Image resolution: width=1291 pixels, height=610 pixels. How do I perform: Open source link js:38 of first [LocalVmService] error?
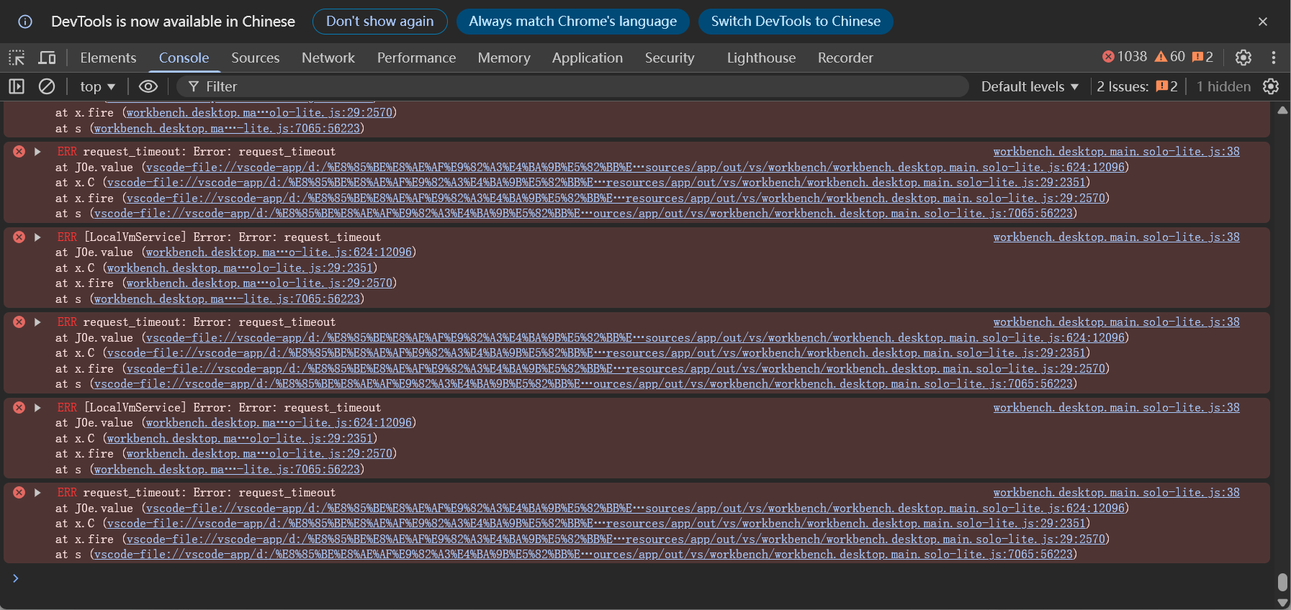[1117, 237]
